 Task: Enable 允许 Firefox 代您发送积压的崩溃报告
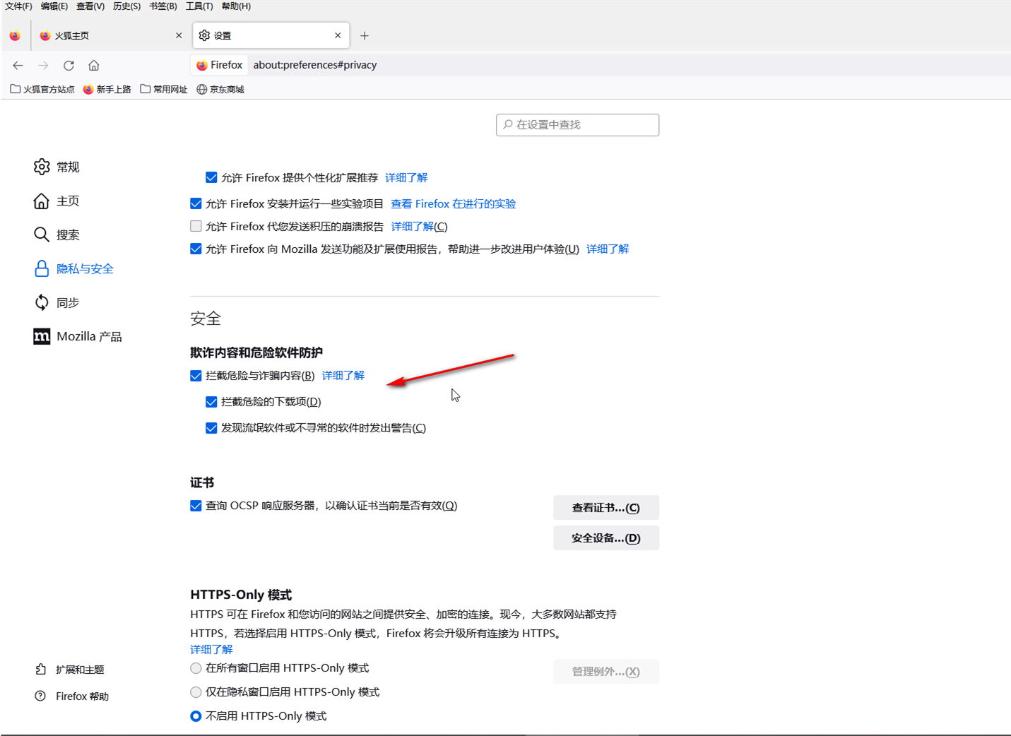(196, 226)
